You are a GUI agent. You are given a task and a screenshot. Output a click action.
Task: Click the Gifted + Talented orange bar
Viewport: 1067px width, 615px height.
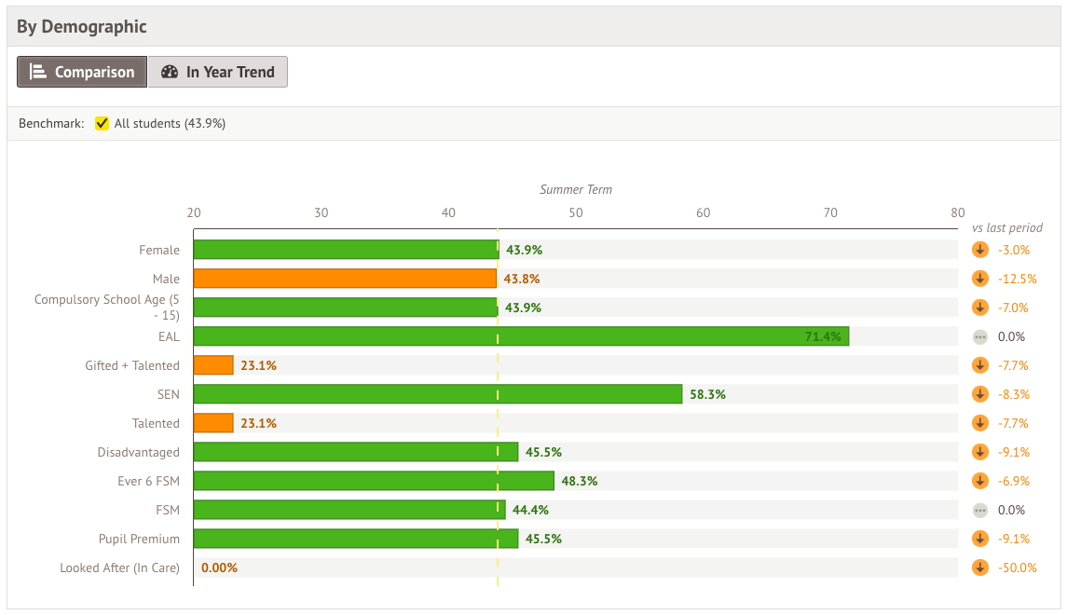(x=213, y=365)
